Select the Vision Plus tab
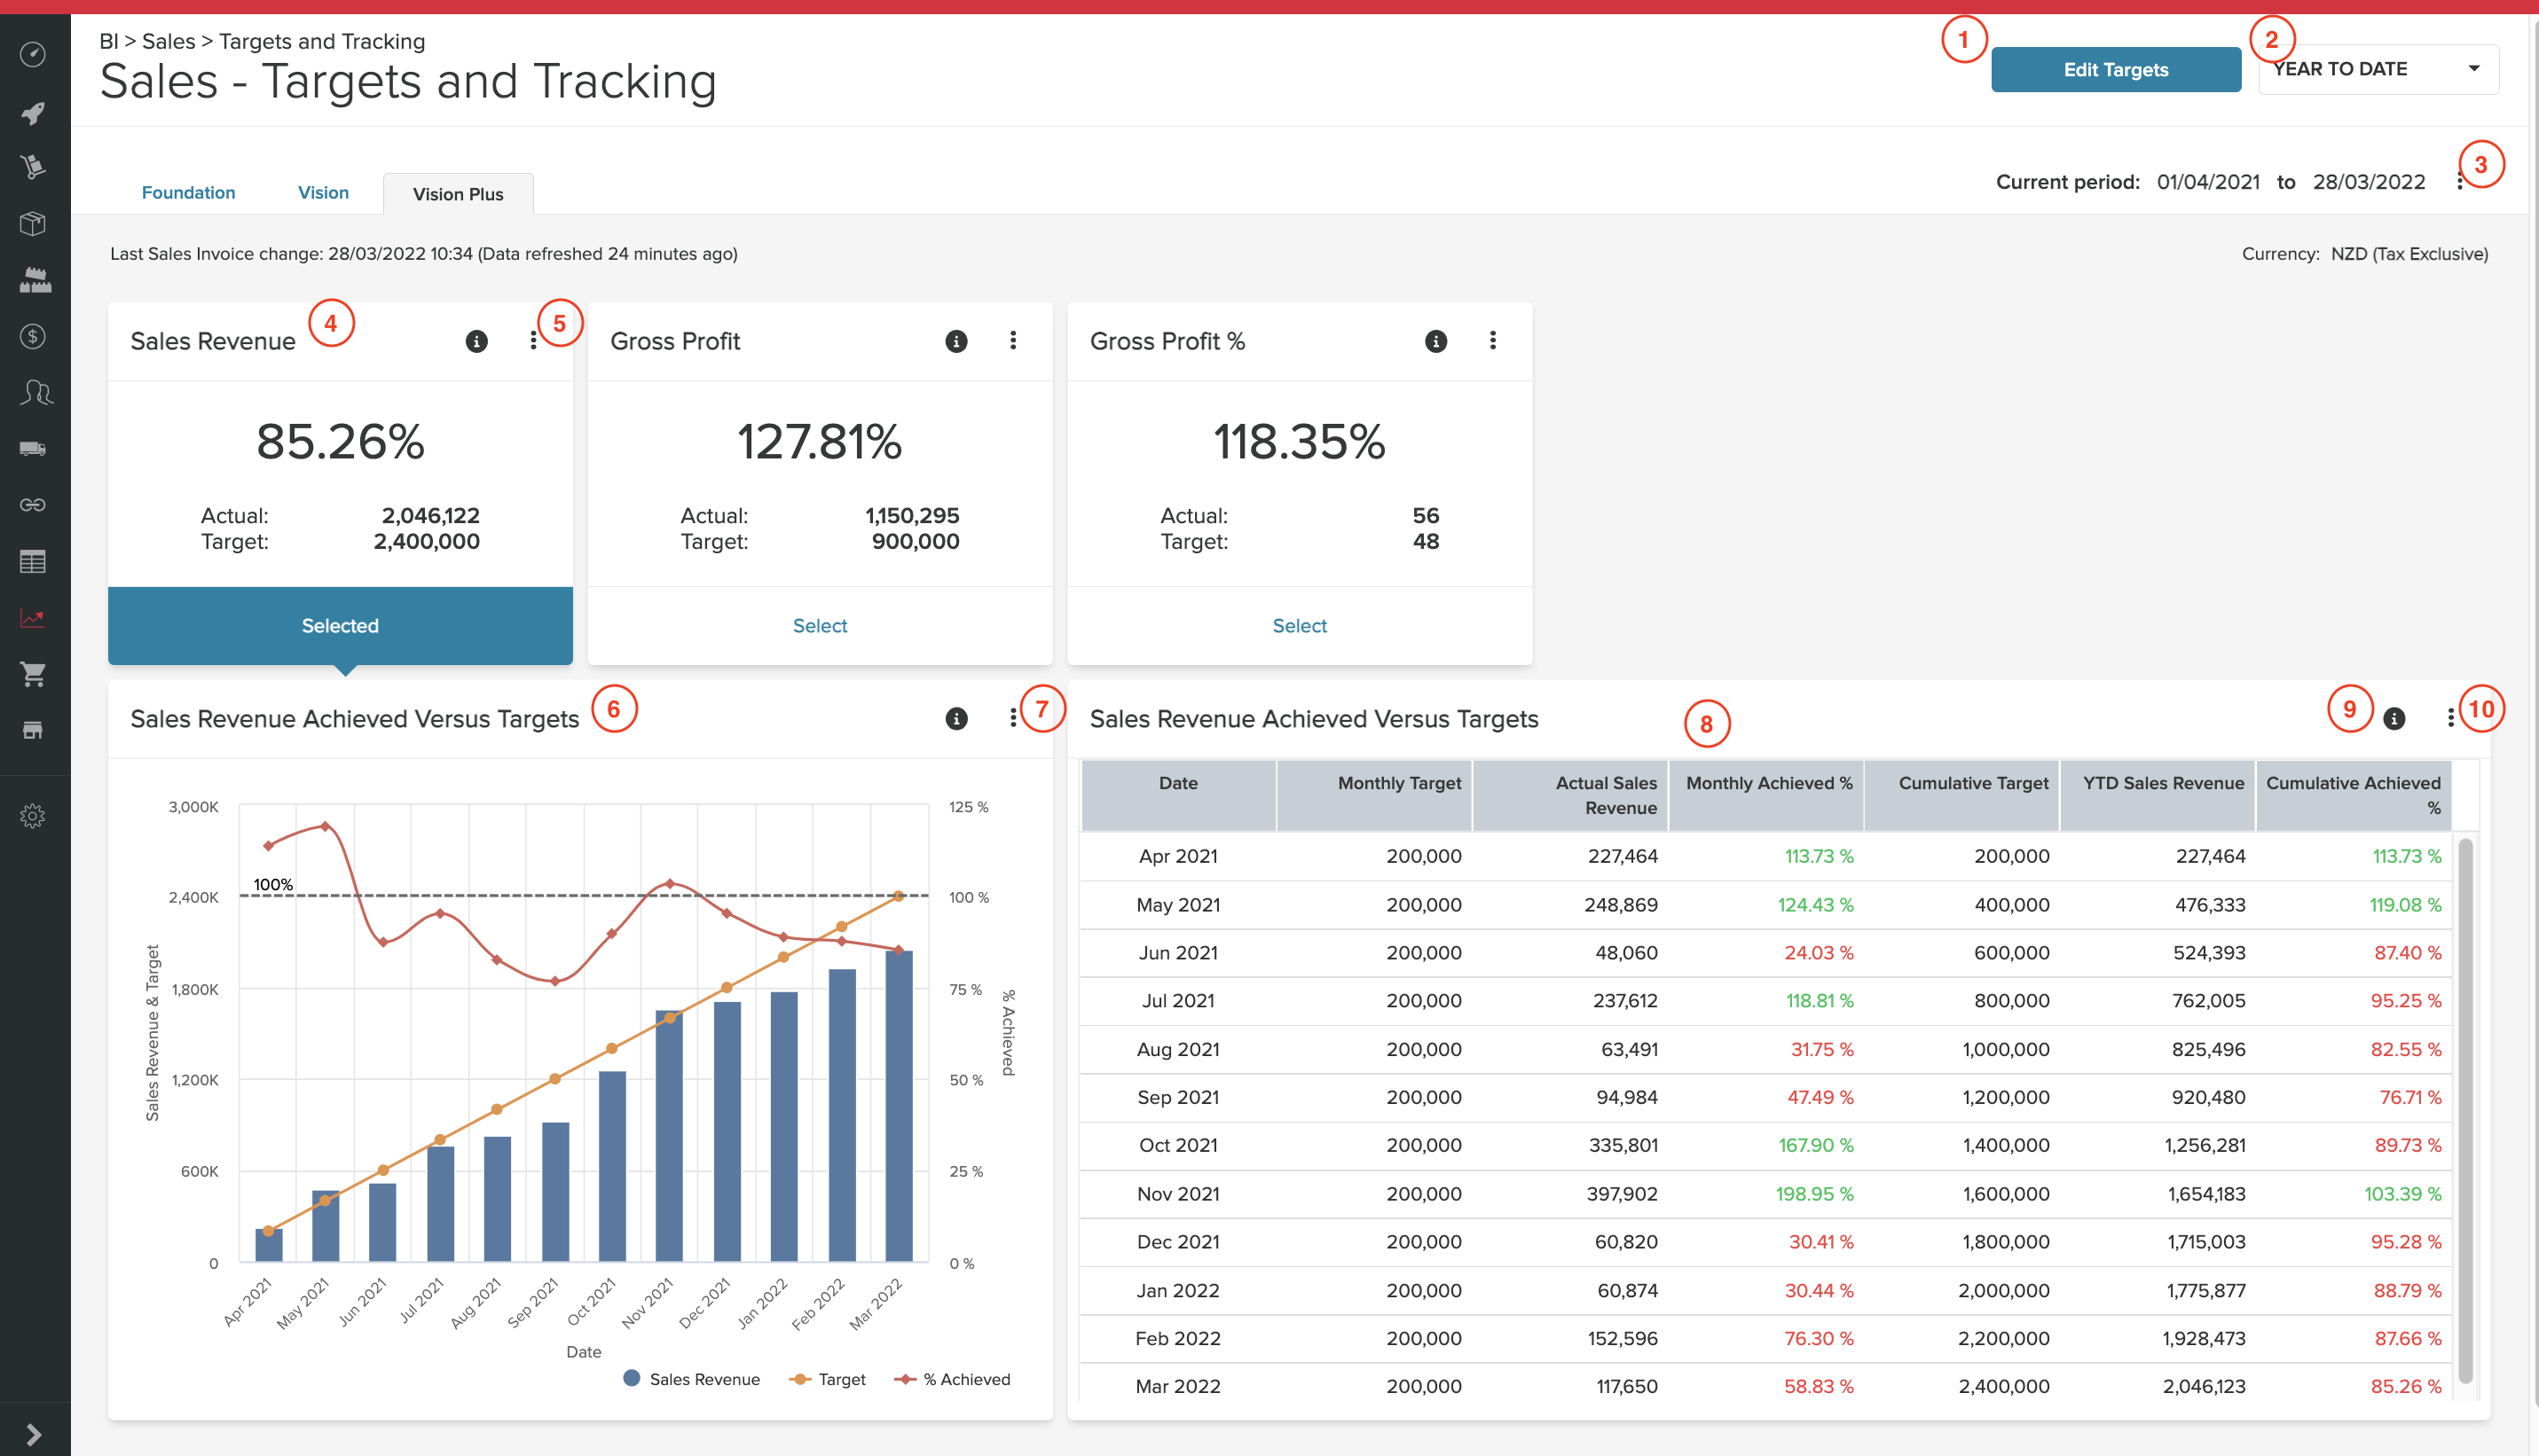The image size is (2539, 1456). pyautogui.click(x=458, y=194)
